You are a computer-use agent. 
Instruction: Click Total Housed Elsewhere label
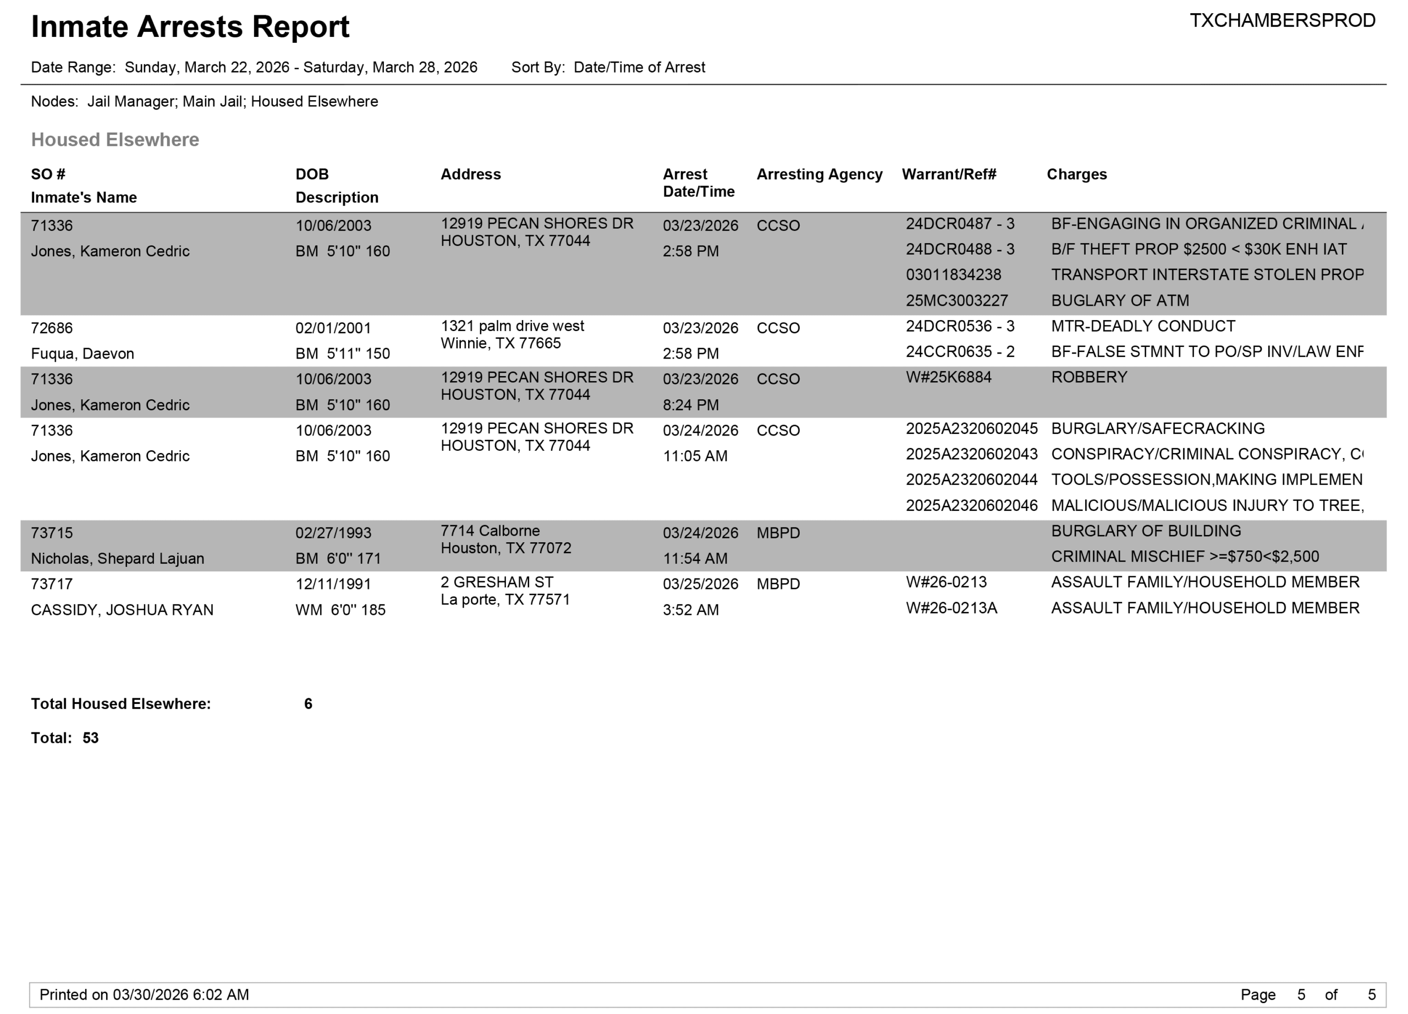click(x=121, y=704)
